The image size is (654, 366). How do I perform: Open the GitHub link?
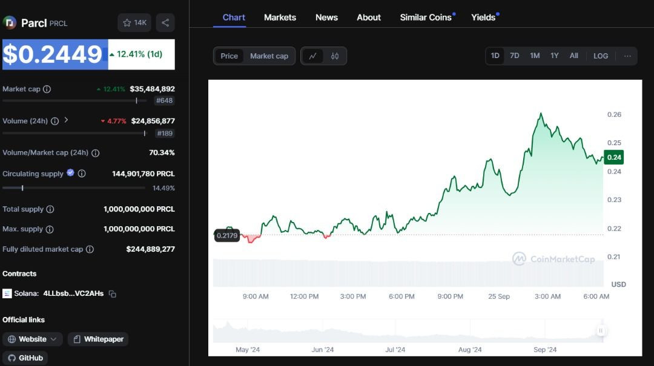point(25,358)
